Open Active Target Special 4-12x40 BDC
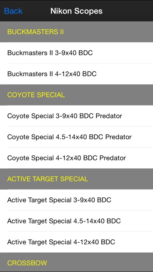The height and width of the screenshot is (272, 153). (x=76, y=242)
